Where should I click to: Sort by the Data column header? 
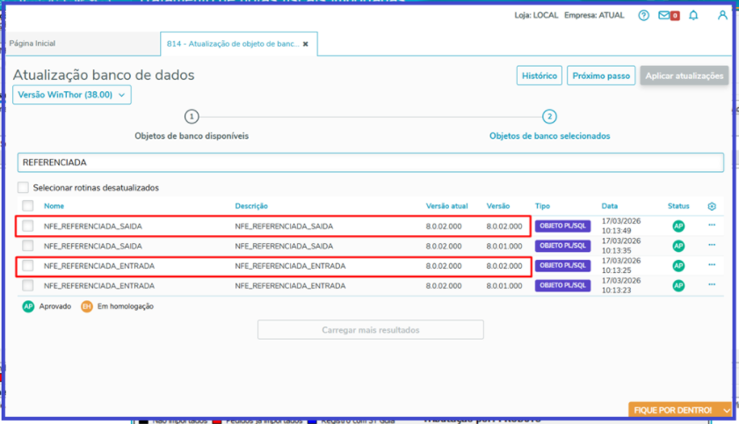[610, 206]
